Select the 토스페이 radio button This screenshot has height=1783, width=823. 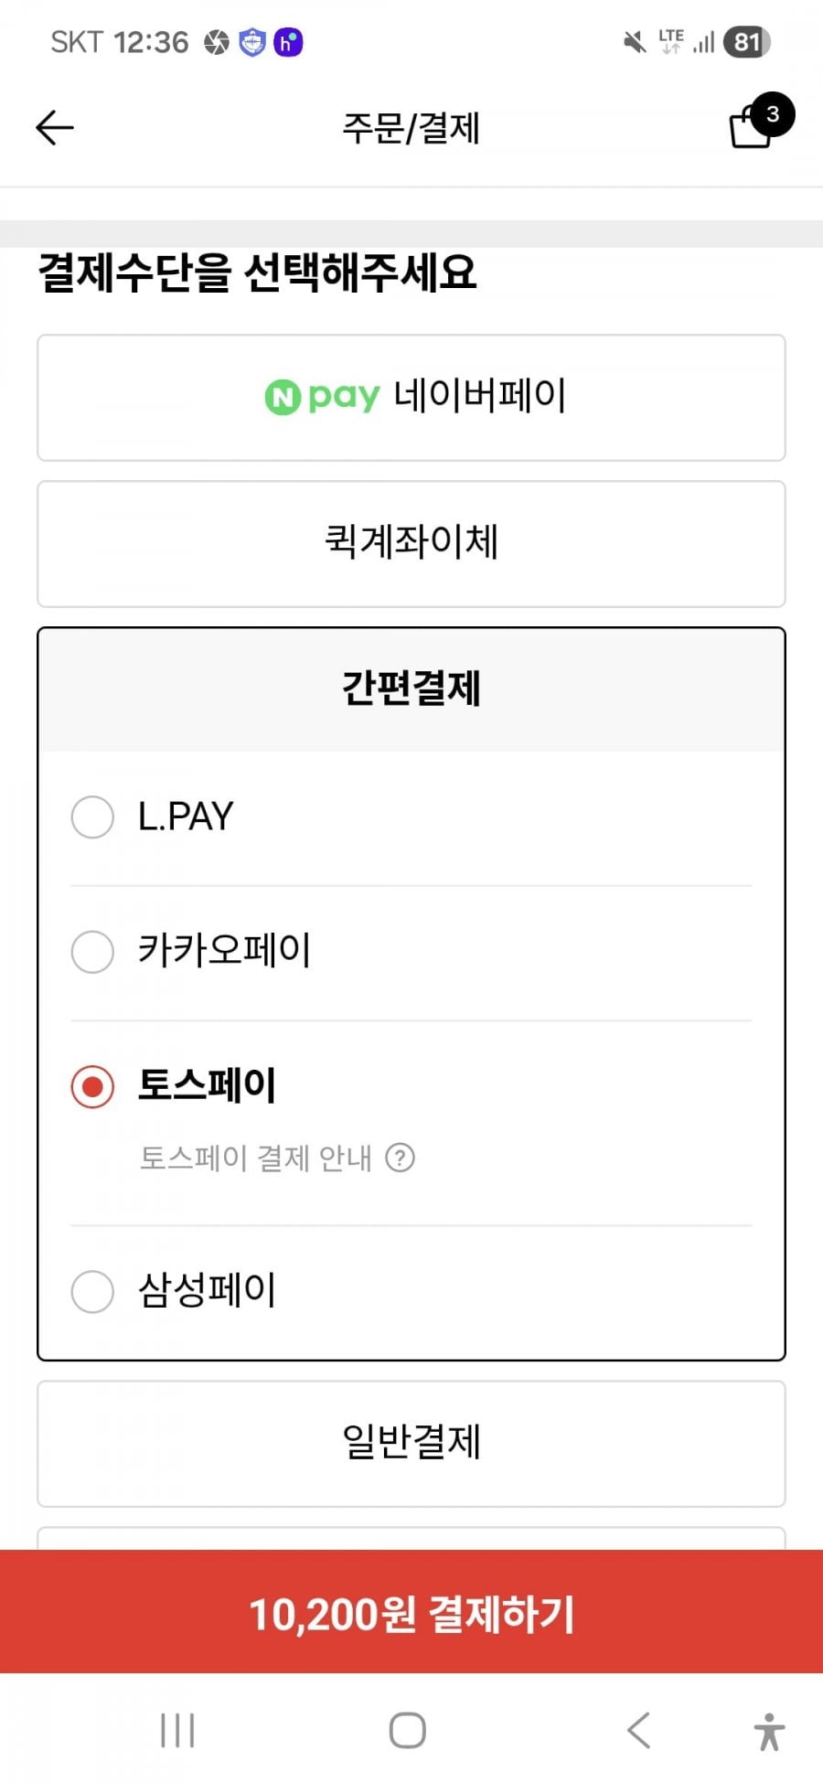[92, 1086]
